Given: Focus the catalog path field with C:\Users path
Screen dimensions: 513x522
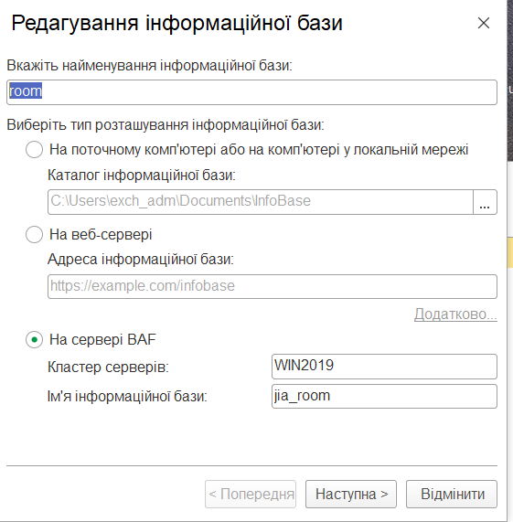Looking at the screenshot, I should pyautogui.click(x=261, y=202).
